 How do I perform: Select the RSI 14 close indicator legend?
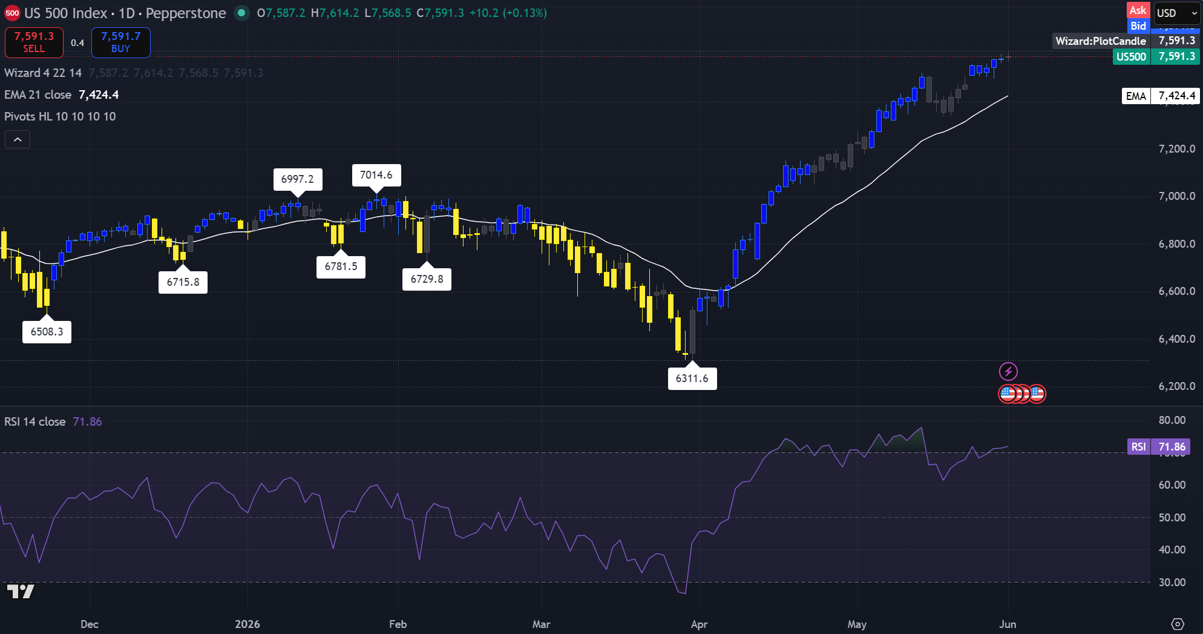35,421
